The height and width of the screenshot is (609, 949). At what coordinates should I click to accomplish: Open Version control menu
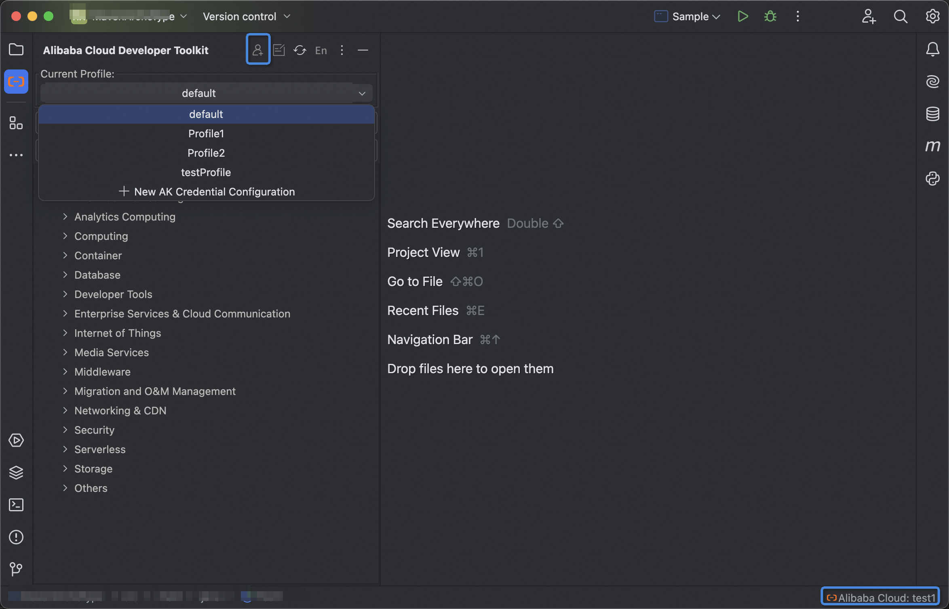point(247,17)
